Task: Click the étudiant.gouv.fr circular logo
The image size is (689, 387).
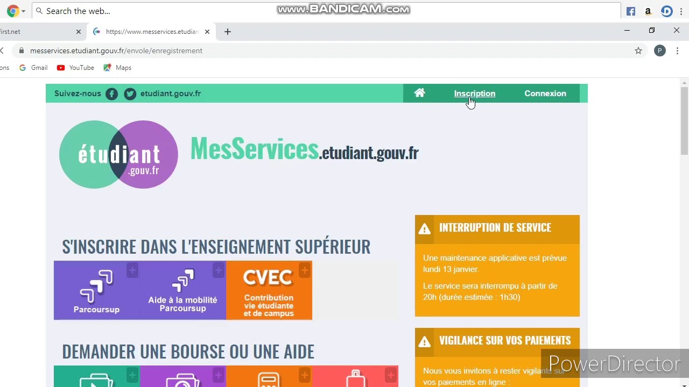Action: [x=118, y=154]
